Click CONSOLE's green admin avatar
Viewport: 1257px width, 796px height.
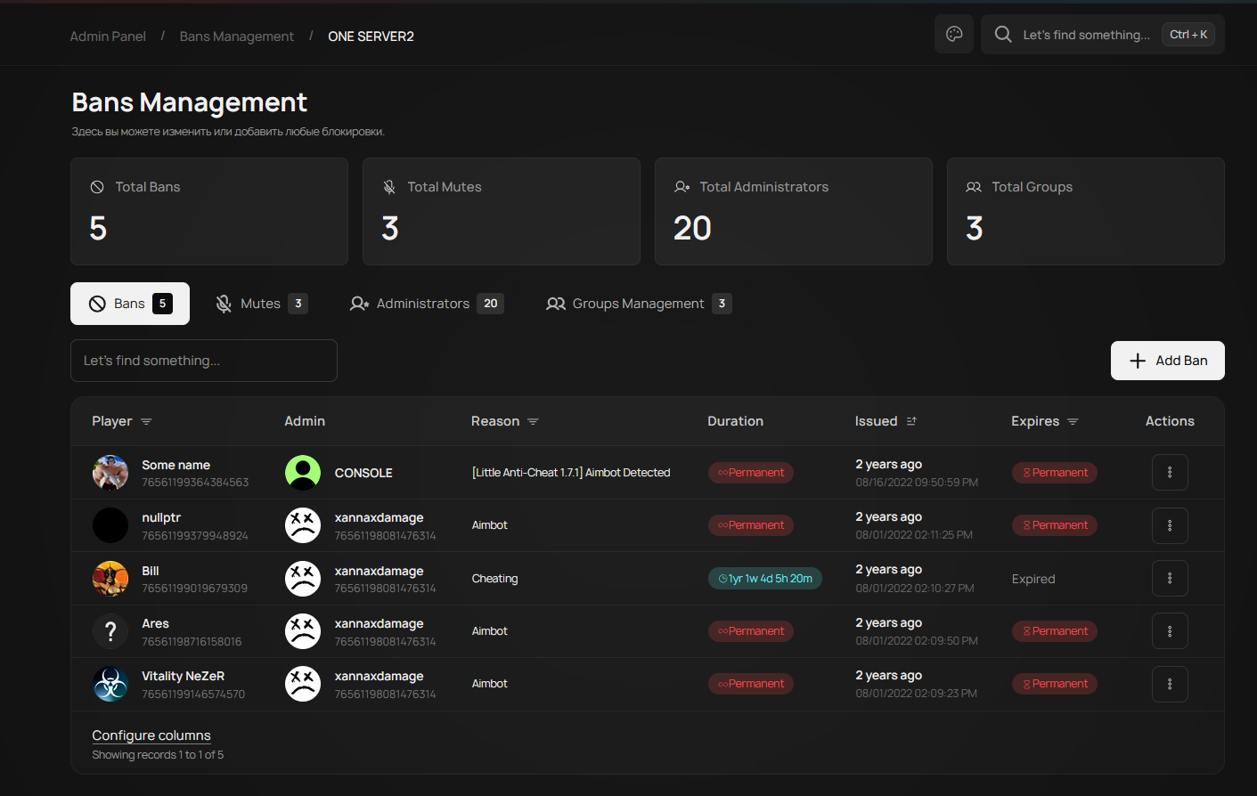tap(303, 473)
